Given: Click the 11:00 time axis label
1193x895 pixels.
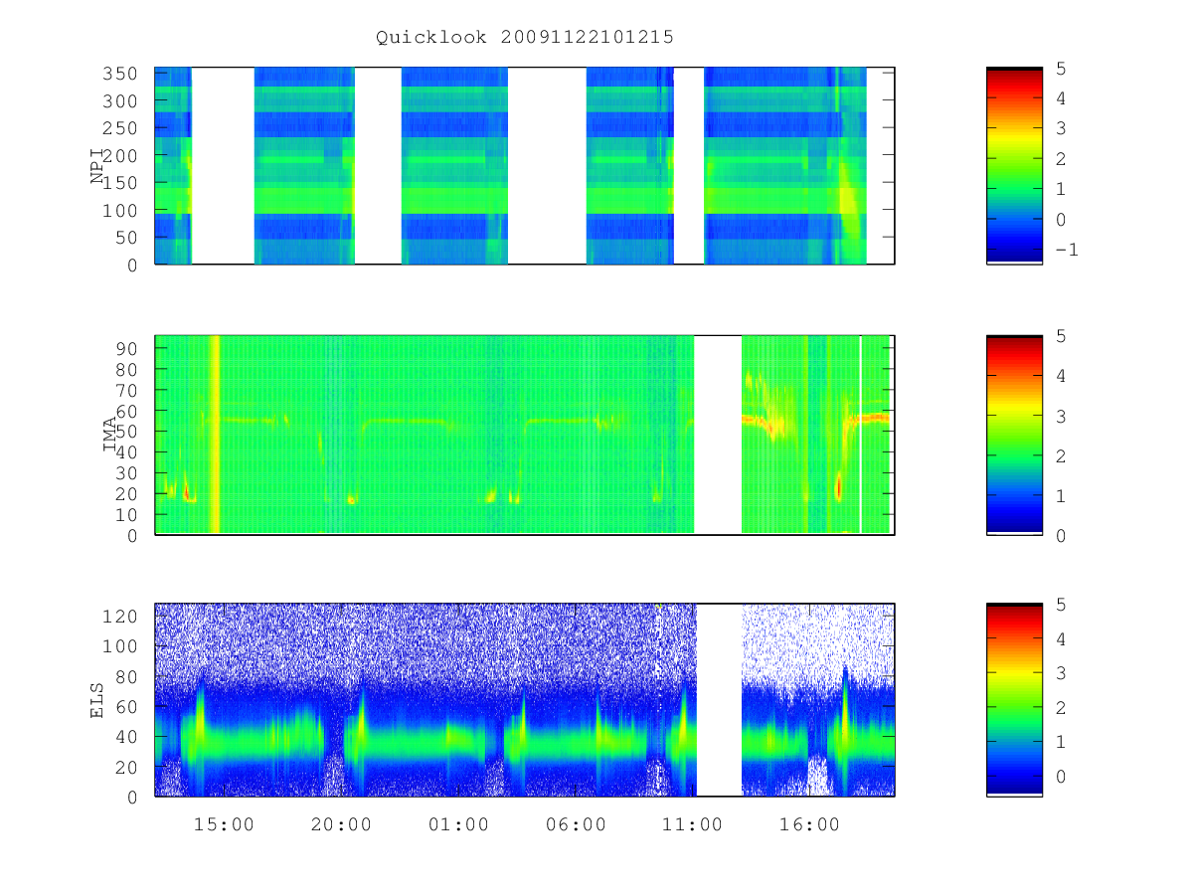Looking at the screenshot, I should point(692,824).
